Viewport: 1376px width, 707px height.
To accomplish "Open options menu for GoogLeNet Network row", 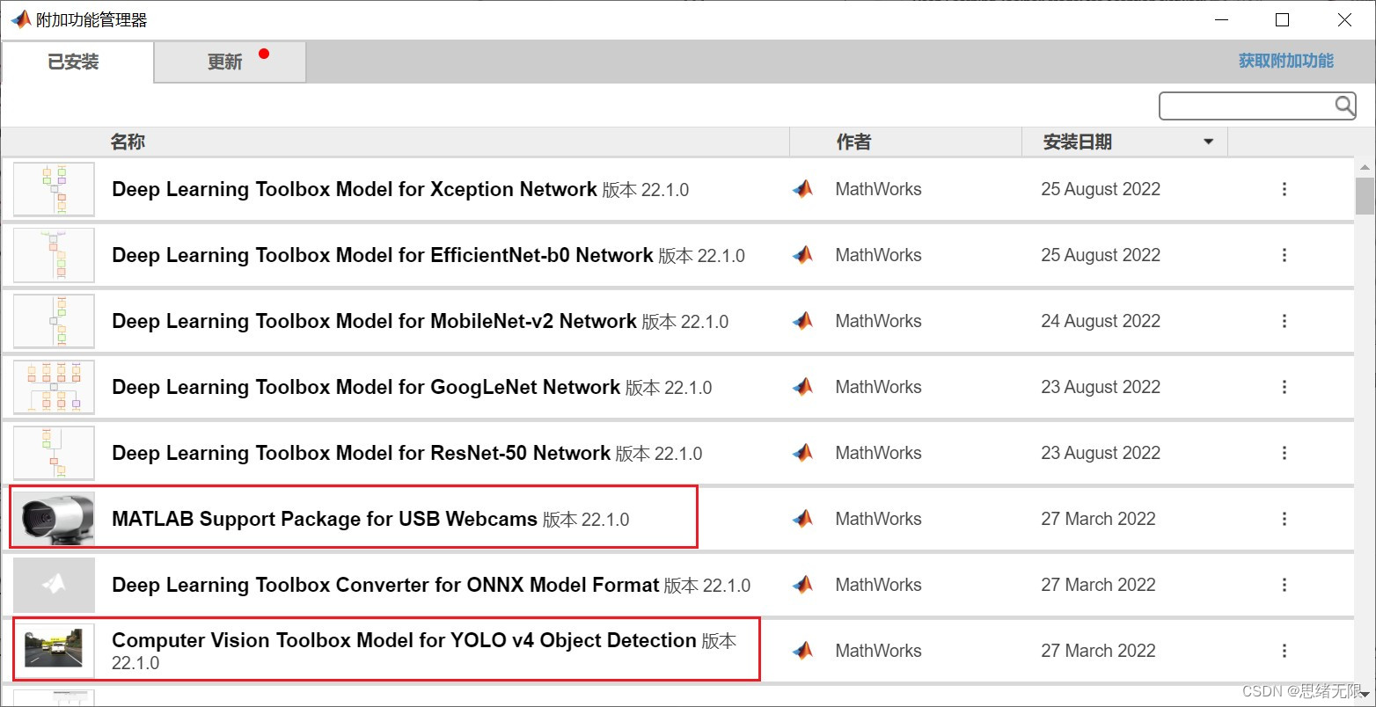I will [x=1285, y=387].
